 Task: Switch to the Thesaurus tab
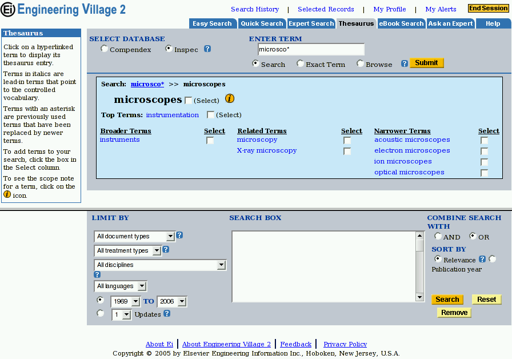pyautogui.click(x=356, y=23)
